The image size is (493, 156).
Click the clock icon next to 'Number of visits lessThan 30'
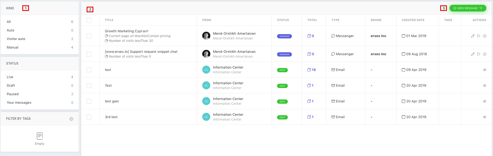[106, 41]
